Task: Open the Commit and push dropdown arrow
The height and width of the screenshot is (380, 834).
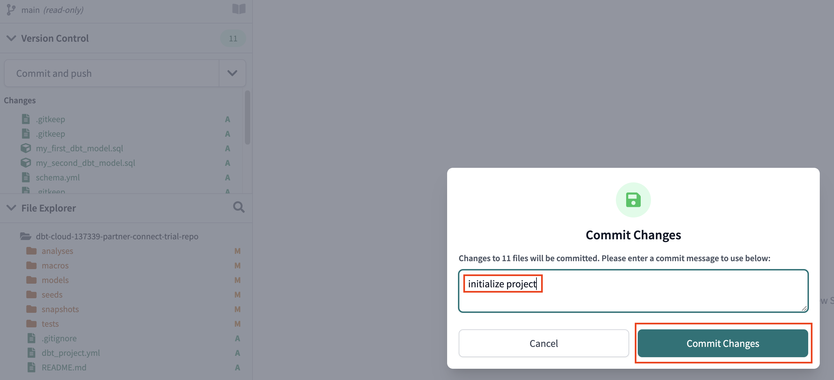Action: (232, 73)
